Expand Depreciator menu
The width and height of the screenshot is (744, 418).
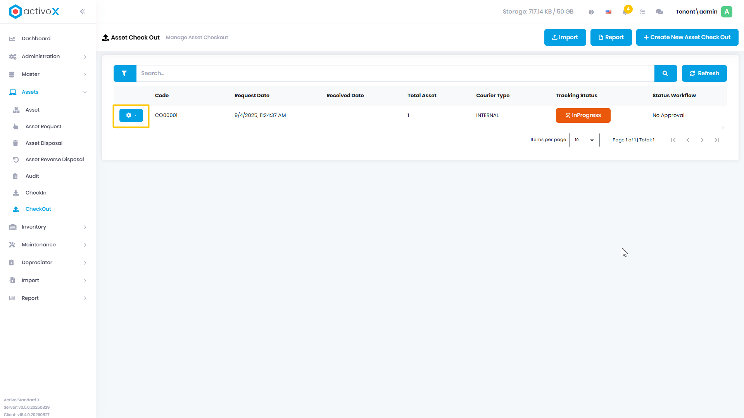point(48,263)
